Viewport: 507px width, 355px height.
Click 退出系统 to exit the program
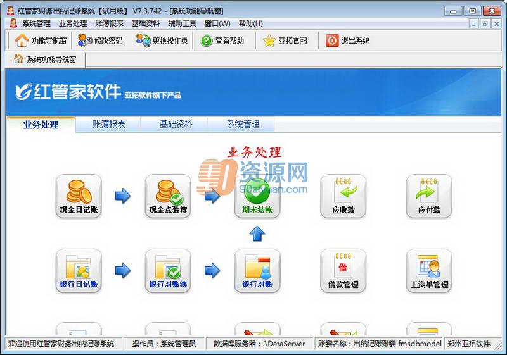click(x=347, y=40)
